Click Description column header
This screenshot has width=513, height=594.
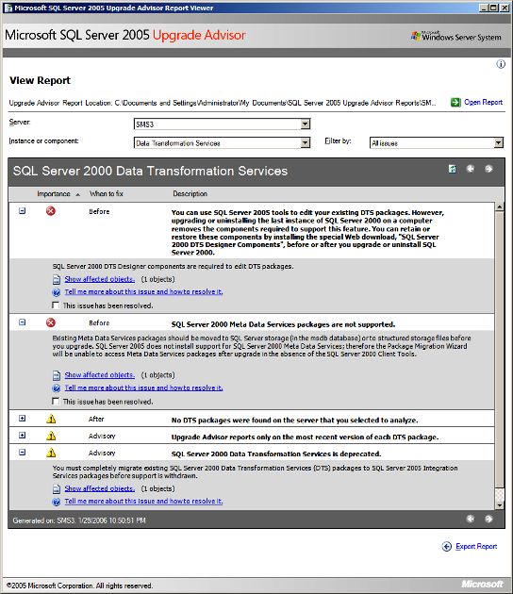pos(190,193)
